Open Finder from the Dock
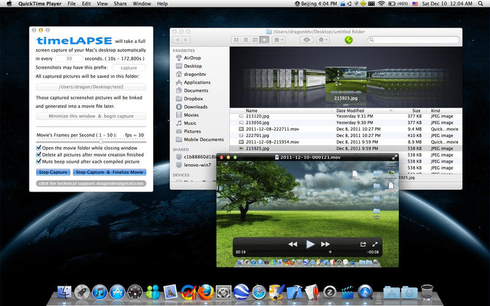The image size is (490, 306). point(64,293)
